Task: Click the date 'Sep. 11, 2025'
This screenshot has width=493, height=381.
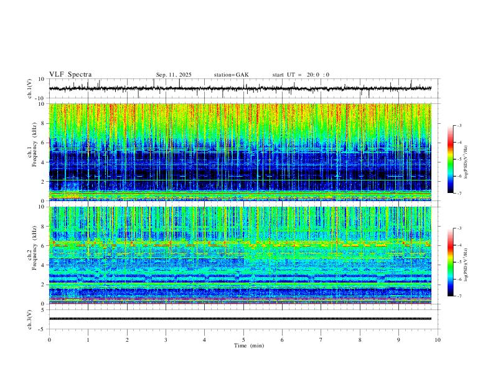Action: (x=174, y=75)
